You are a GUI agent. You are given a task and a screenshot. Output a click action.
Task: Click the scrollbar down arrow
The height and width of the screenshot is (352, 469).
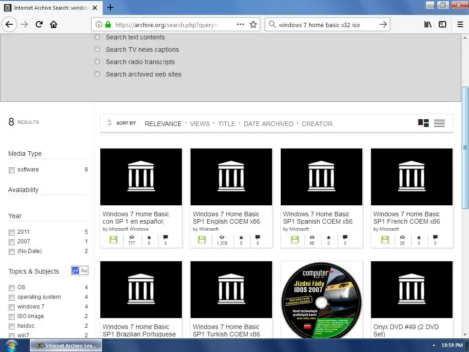[465, 335]
